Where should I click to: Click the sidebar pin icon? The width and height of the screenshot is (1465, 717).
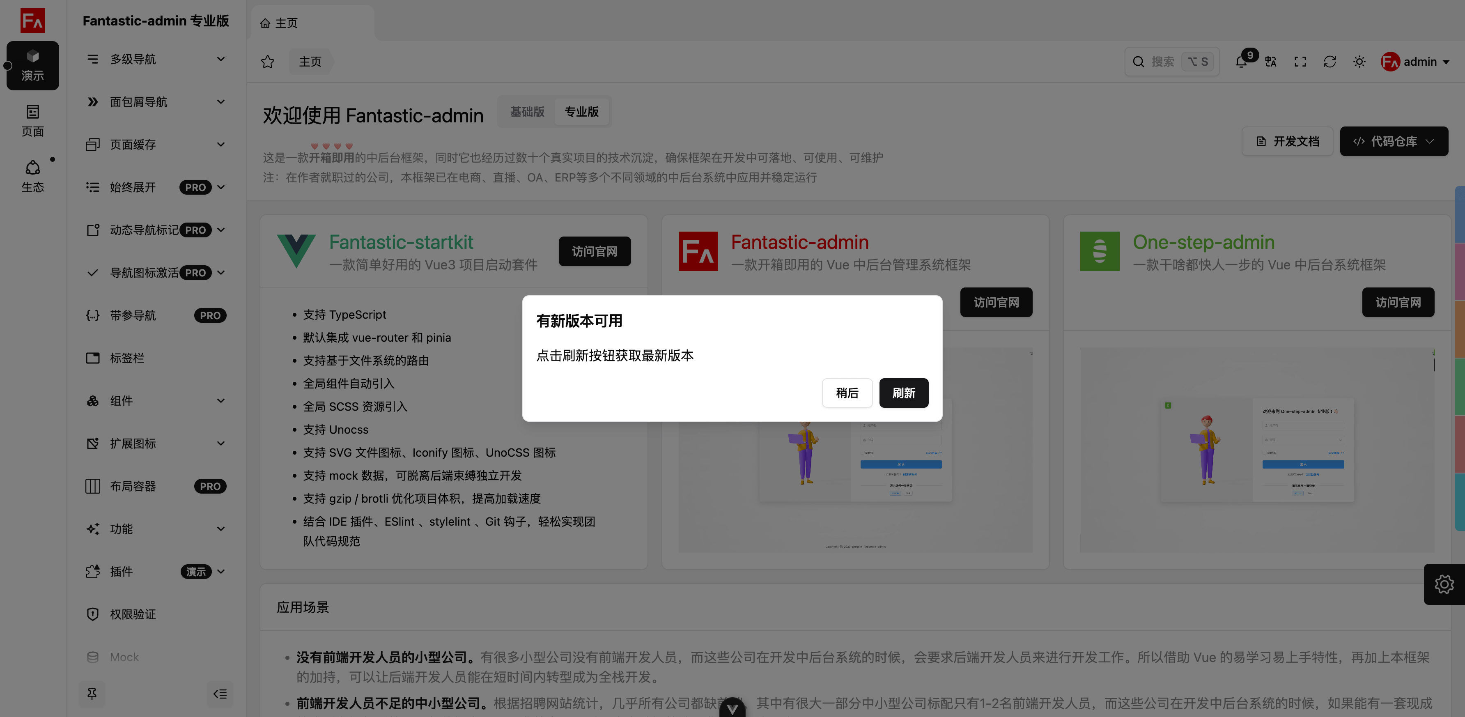[92, 694]
